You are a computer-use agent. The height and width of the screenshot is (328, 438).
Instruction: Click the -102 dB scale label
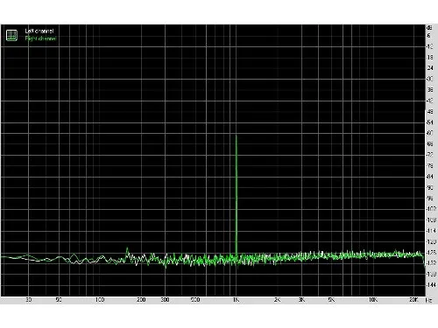pos(431,209)
